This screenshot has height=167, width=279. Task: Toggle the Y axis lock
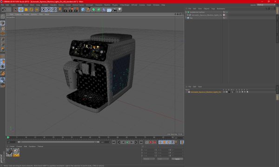[49, 10]
